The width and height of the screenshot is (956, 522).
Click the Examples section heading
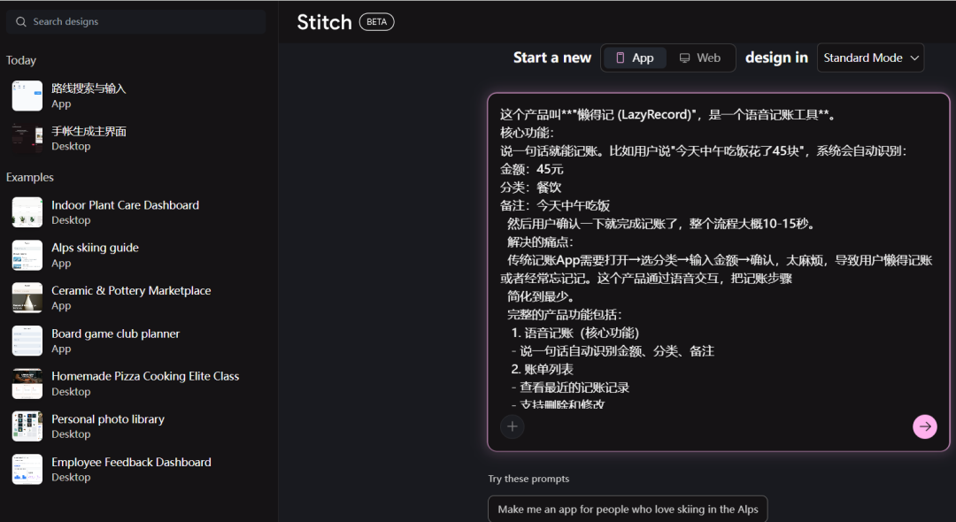point(30,177)
